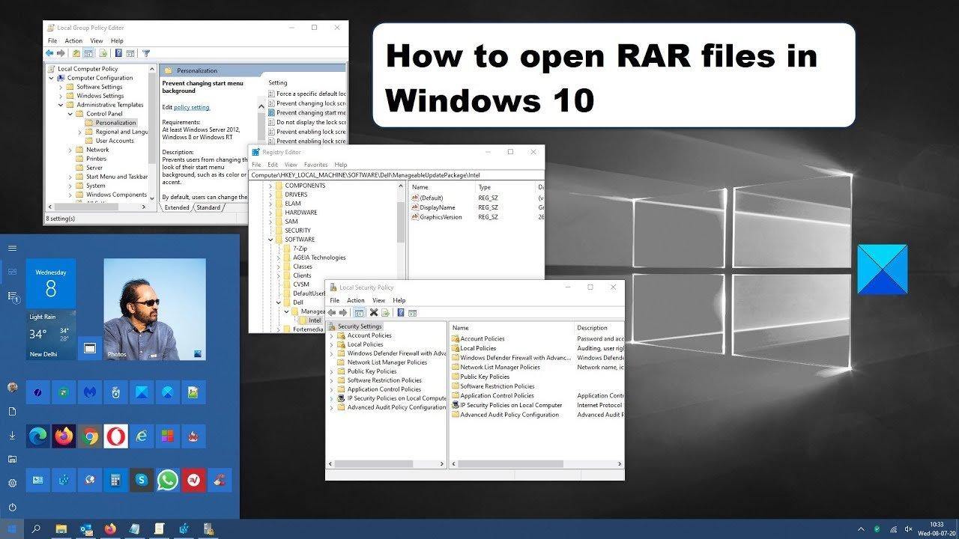Click Back arrow in Local Security Policy toolbar
959x539 pixels.
tap(333, 312)
